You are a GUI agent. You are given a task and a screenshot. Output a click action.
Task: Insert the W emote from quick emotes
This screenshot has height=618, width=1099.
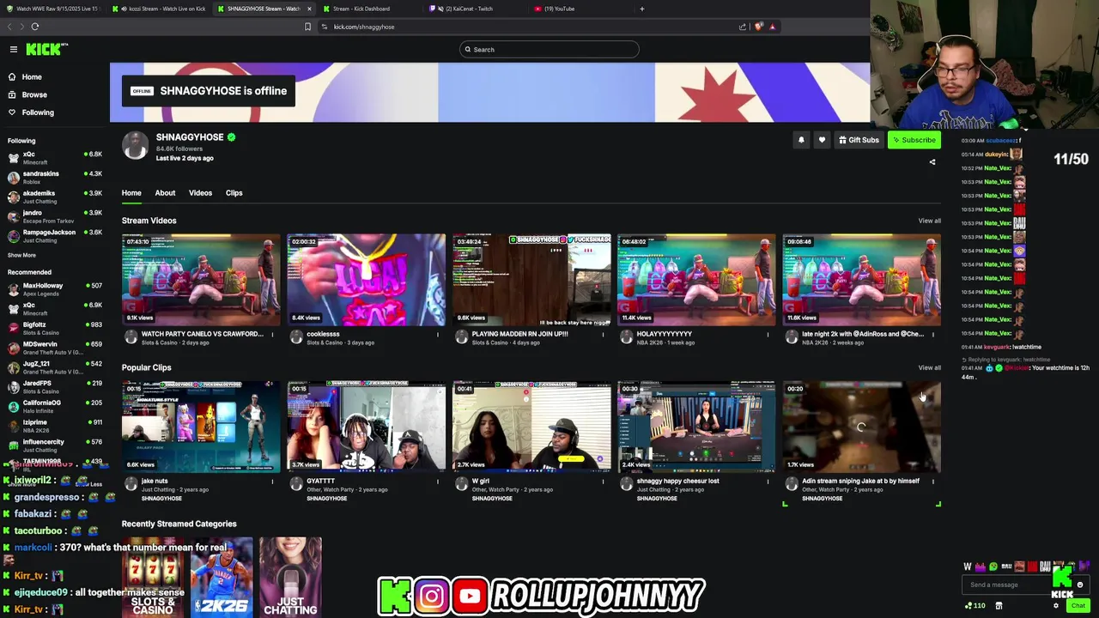pyautogui.click(x=968, y=566)
